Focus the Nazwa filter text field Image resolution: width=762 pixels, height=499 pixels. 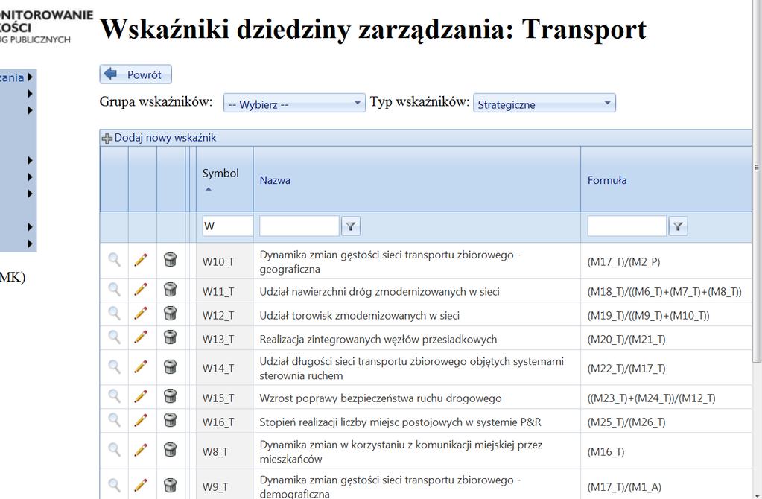299,226
